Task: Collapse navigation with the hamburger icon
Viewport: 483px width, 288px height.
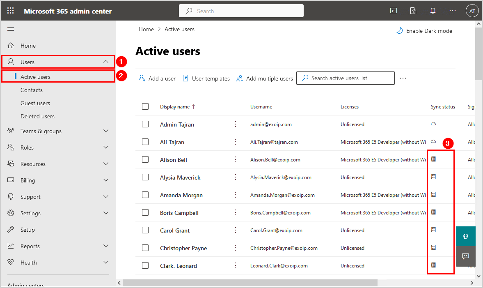Action: point(11,29)
